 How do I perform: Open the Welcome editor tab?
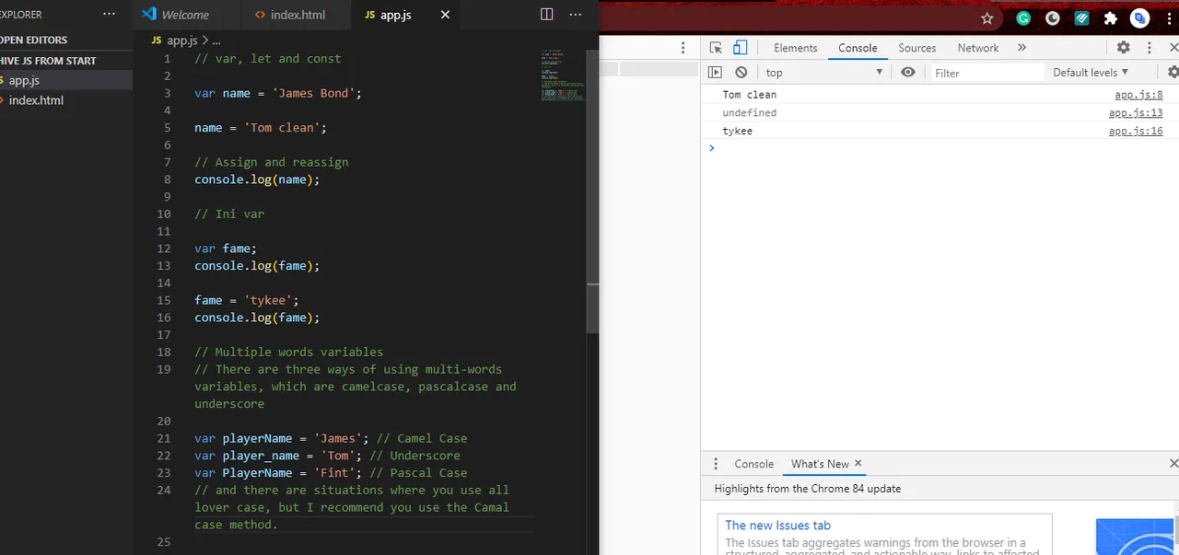185,15
